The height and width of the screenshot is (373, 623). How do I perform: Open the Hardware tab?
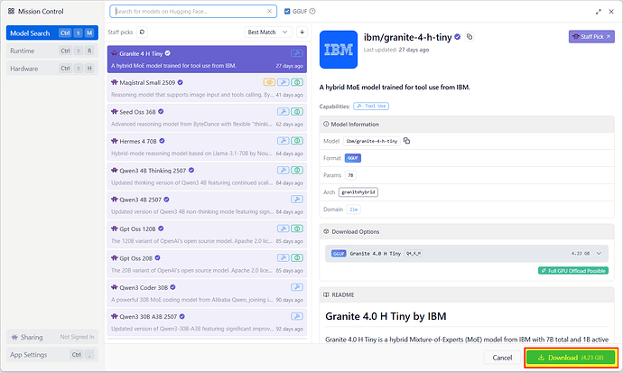pos(51,68)
